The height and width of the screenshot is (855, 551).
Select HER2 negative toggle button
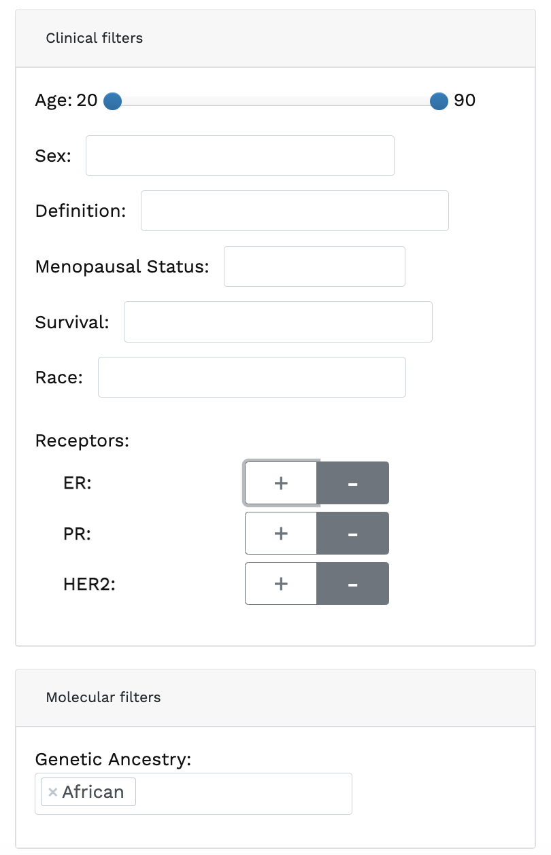(352, 584)
